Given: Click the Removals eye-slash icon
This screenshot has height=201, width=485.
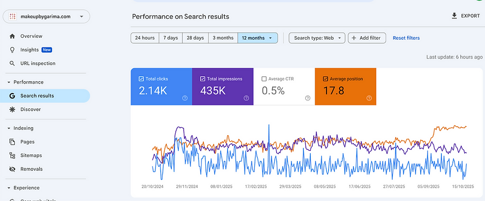Looking at the screenshot, I should pos(12,169).
